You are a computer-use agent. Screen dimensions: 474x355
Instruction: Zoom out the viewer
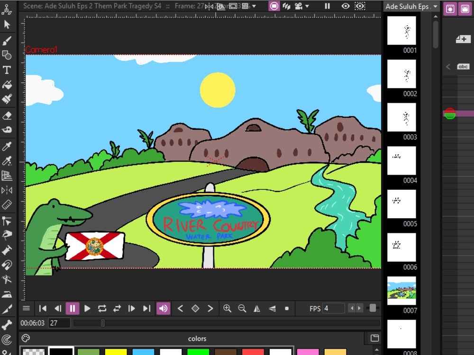(x=242, y=308)
